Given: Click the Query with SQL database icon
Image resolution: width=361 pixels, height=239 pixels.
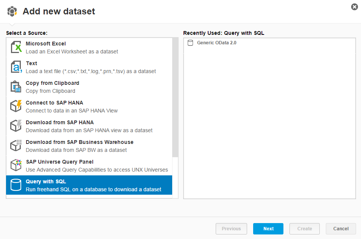Looking at the screenshot, I should point(16,185).
